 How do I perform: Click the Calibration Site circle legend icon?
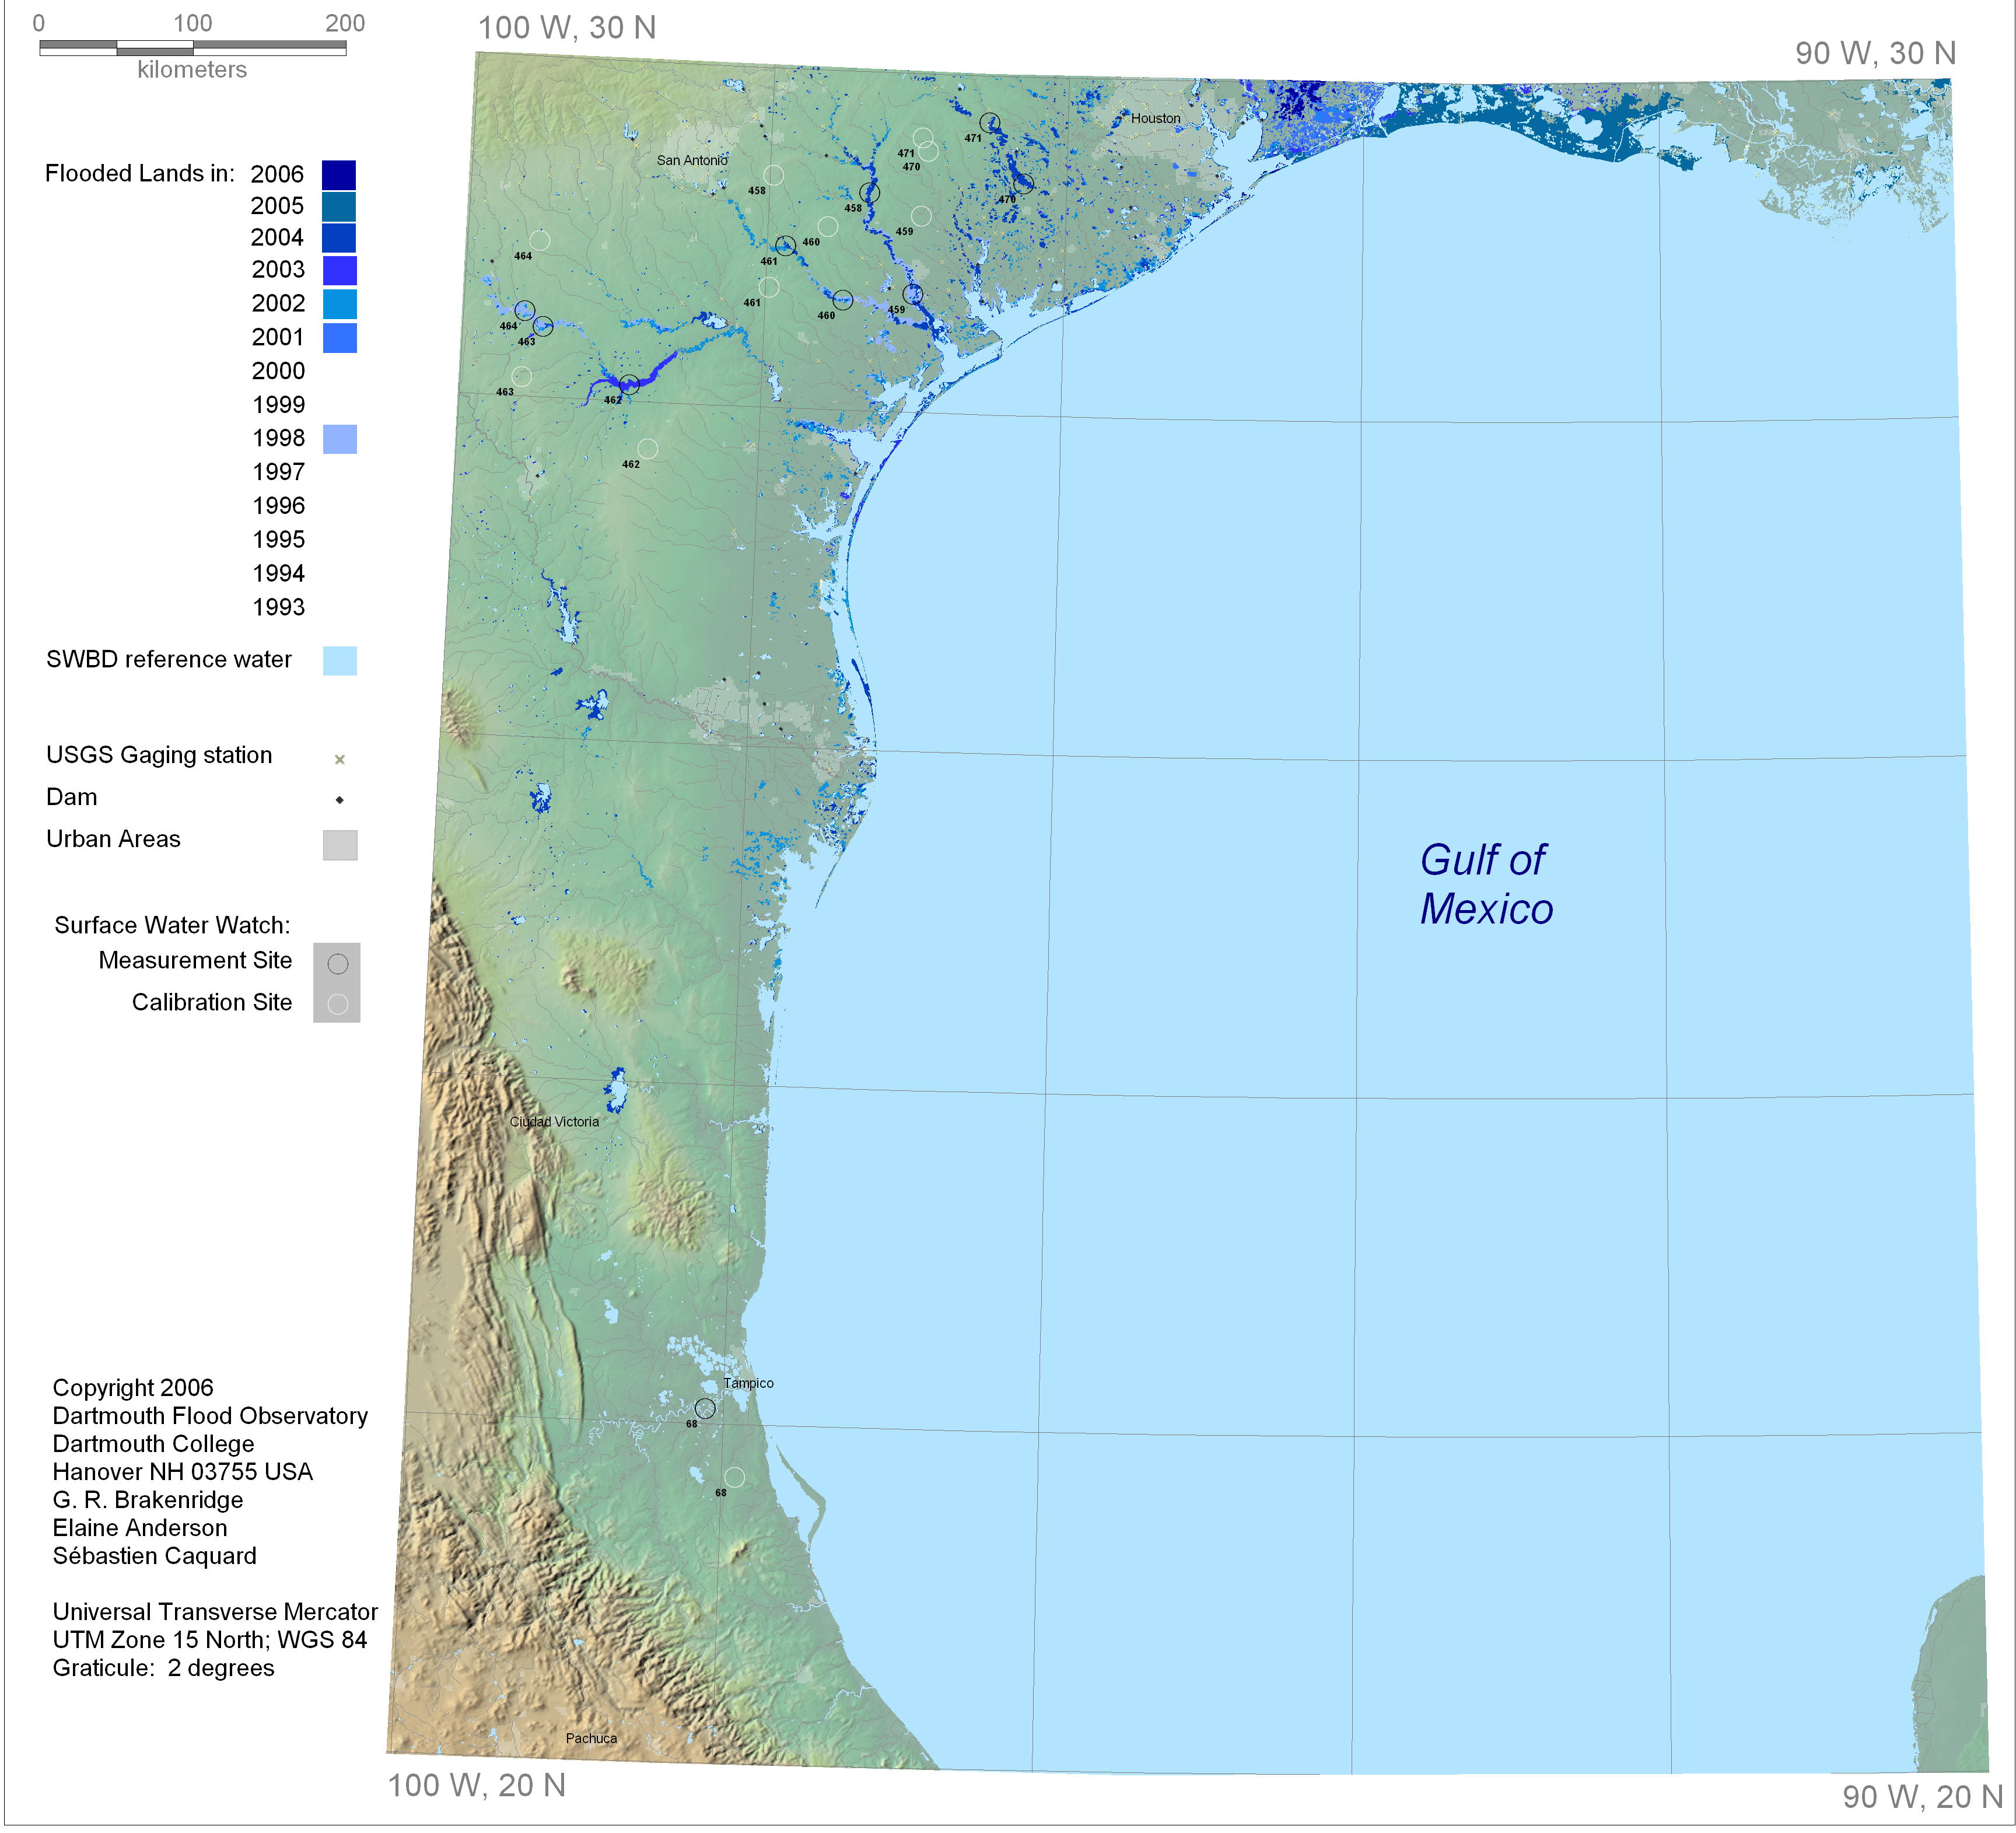click(338, 1004)
